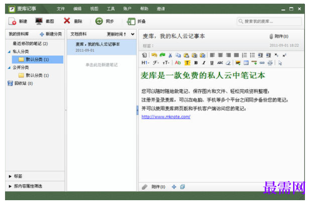The image size is (314, 202).
Task: Pick the Ab font color
Action: [177, 63]
